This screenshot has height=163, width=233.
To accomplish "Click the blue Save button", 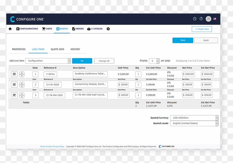I will (x=183, y=40).
